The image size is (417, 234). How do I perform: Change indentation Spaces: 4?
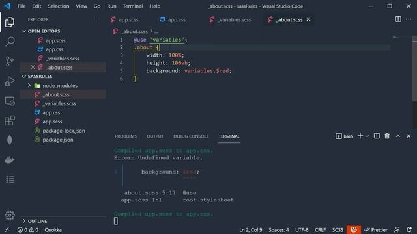pyautogui.click(x=278, y=229)
